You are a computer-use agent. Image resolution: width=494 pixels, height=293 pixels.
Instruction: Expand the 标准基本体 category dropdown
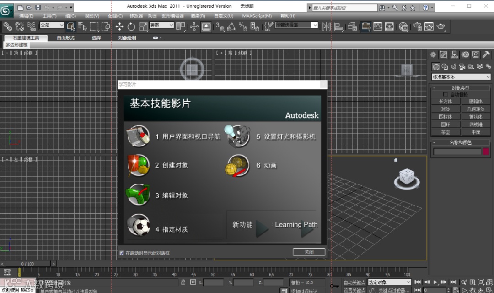(461, 76)
